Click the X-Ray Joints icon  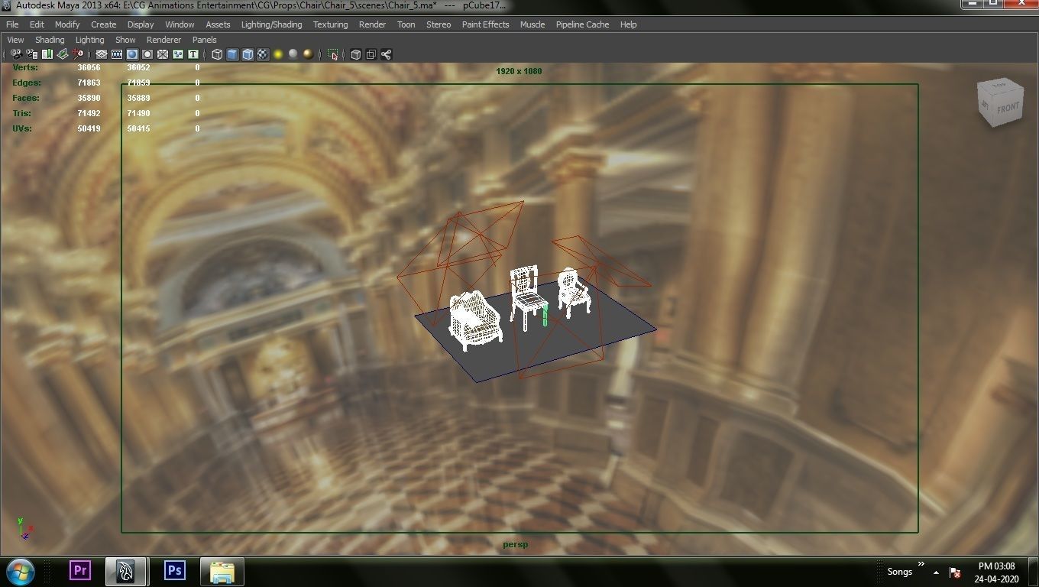[386, 54]
